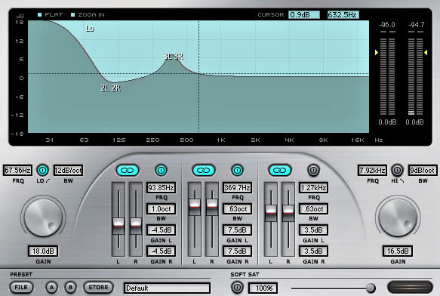Image resolution: width=440 pixels, height=296 pixels.
Task: Unlink L/R channels of the 369.7Hz band
Action: (x=204, y=170)
